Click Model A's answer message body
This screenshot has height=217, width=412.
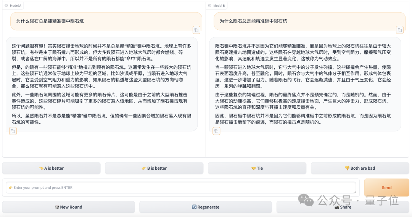[x=101, y=84]
